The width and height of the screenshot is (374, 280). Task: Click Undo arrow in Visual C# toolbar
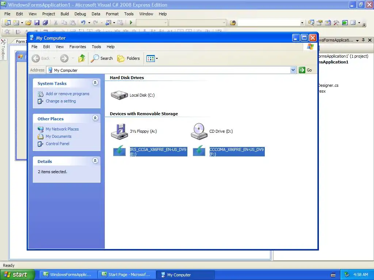pos(83,23)
